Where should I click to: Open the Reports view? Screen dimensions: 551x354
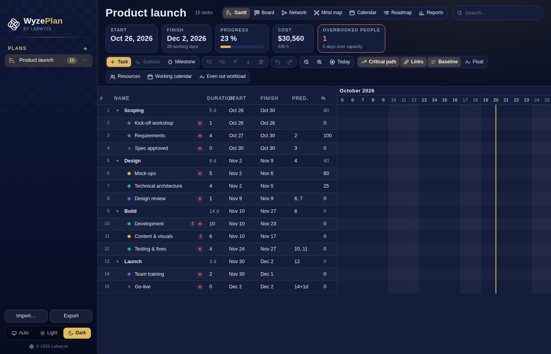click(431, 13)
